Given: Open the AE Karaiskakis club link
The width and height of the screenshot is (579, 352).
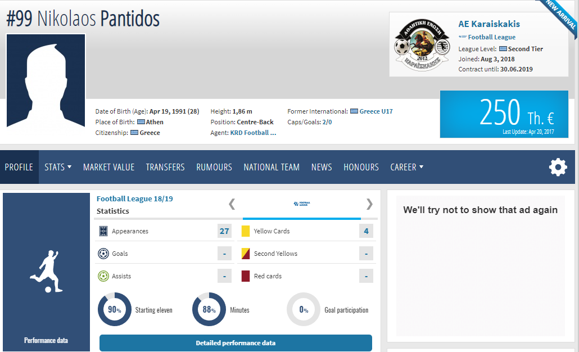Looking at the screenshot, I should coord(489,24).
